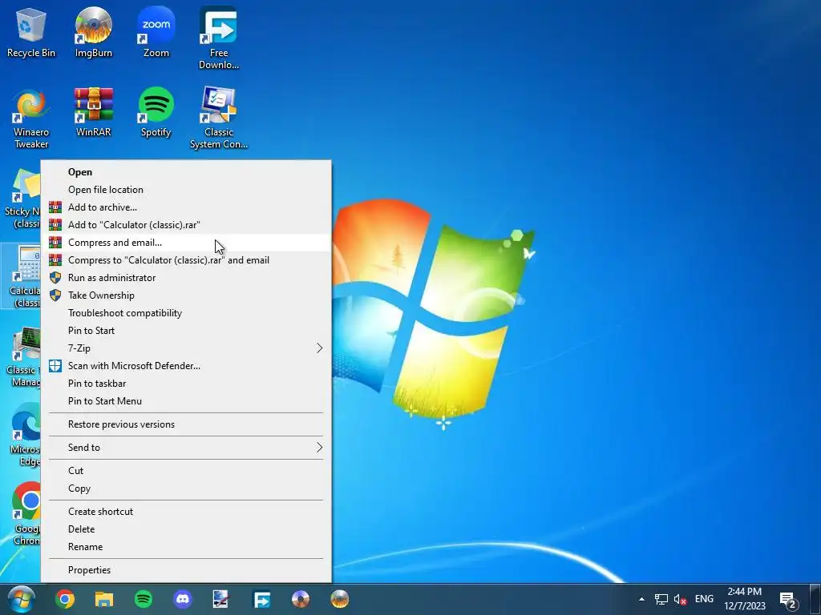Show hidden system tray icons

pos(641,599)
